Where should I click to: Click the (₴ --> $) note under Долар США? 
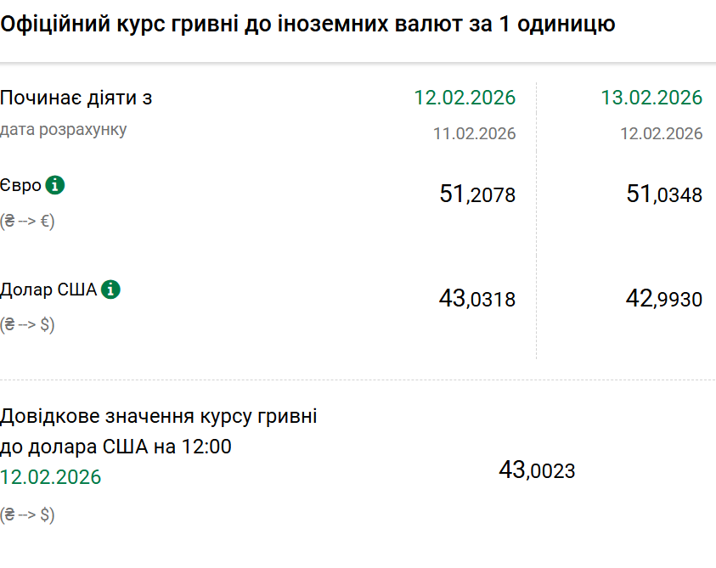coord(27,324)
